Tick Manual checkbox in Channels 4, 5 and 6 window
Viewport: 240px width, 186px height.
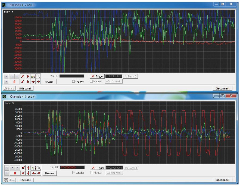tap(92, 173)
